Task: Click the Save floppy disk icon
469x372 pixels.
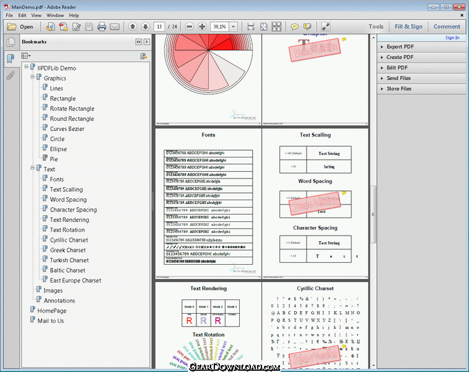Action: (x=89, y=27)
